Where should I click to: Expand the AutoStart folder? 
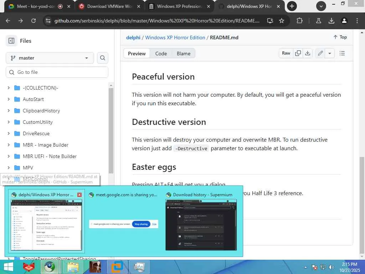click(x=9, y=99)
